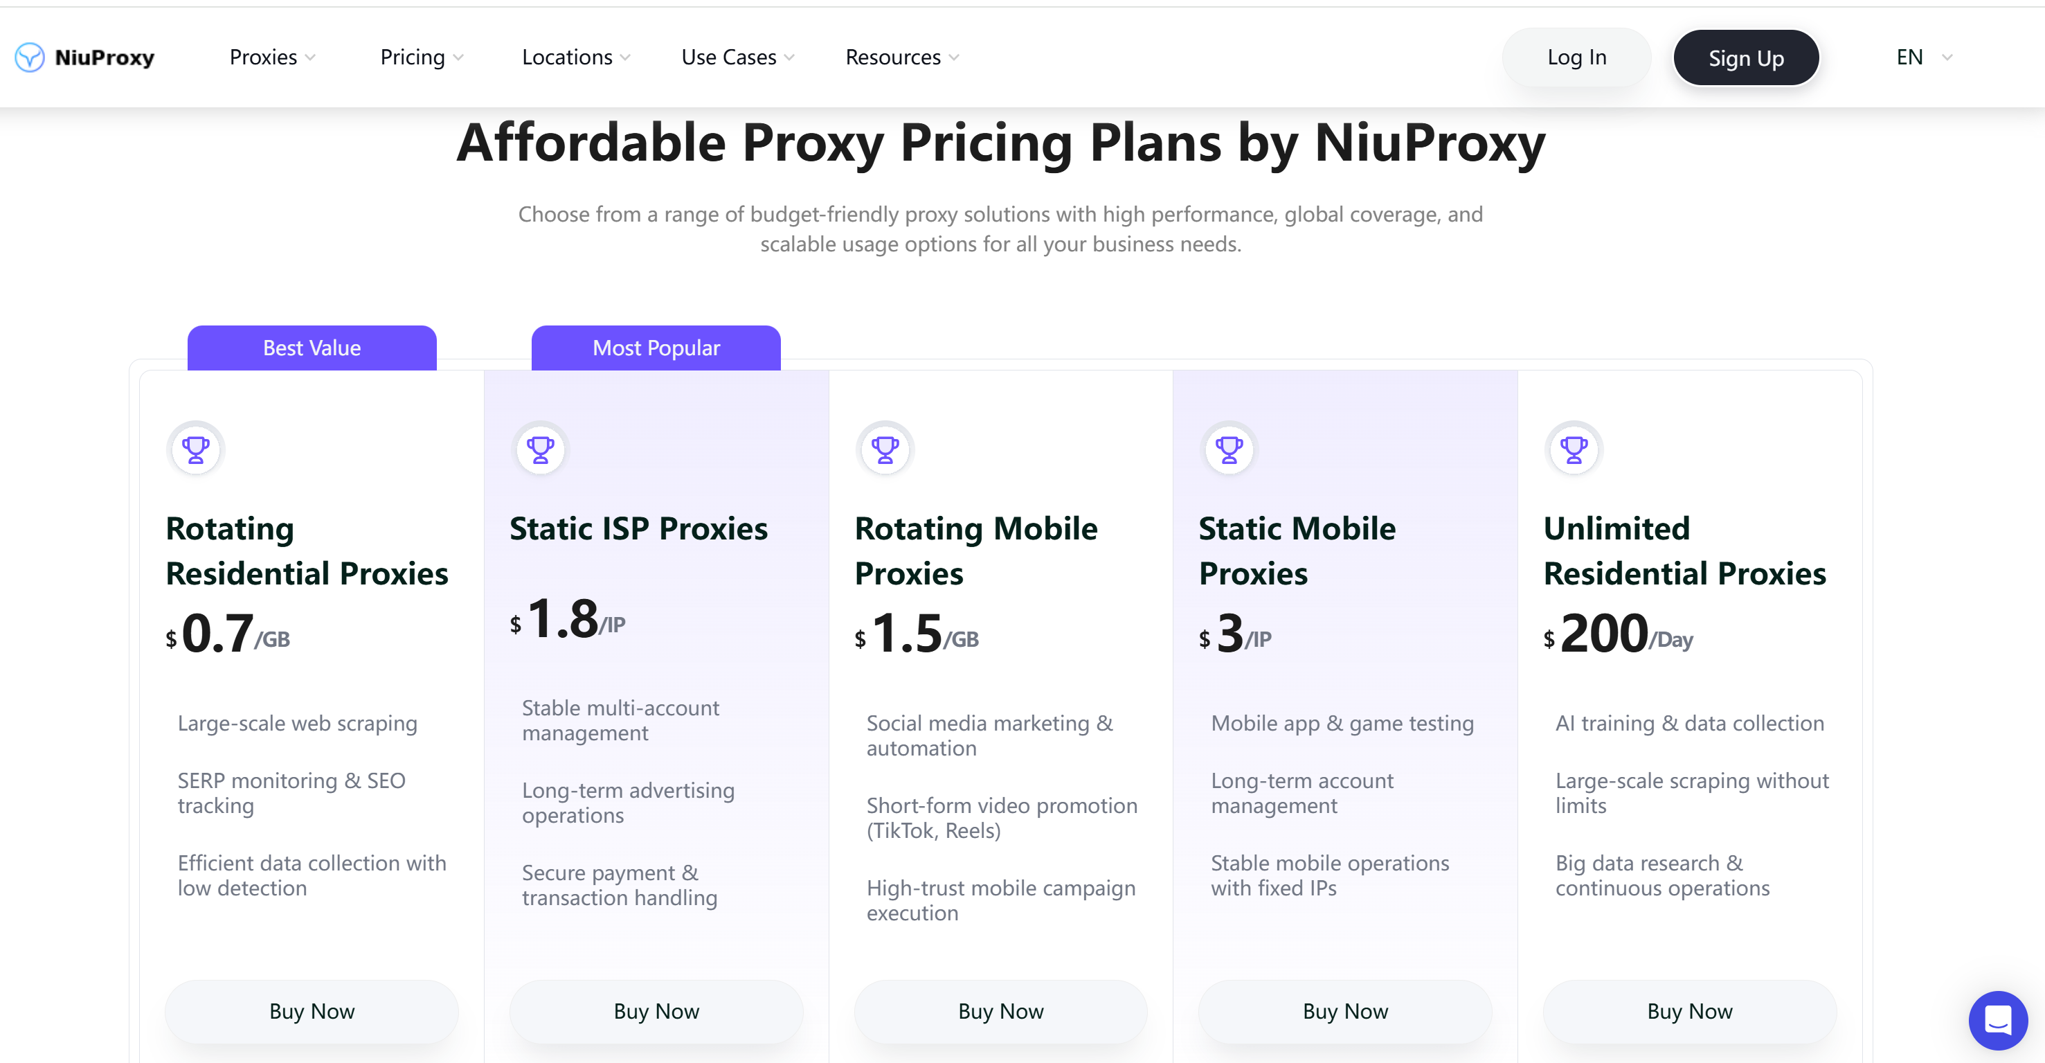
Task: Open the Resources menu
Action: (903, 57)
